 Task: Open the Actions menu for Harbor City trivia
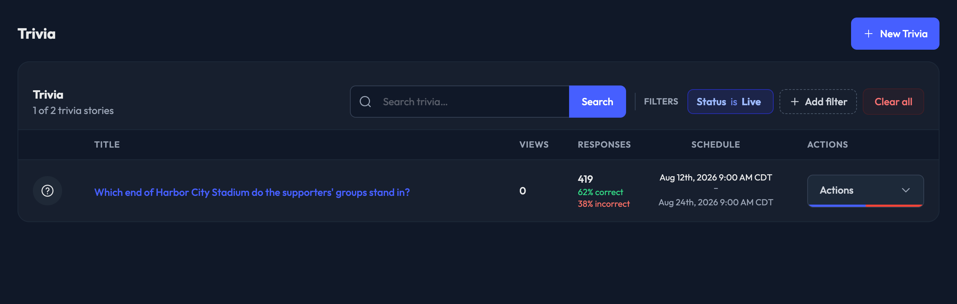tap(865, 190)
